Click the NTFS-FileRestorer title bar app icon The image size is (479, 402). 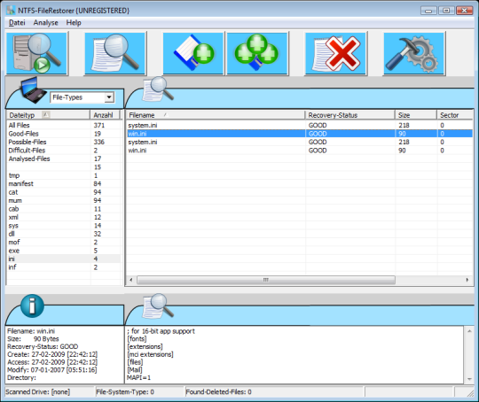pyautogui.click(x=11, y=11)
